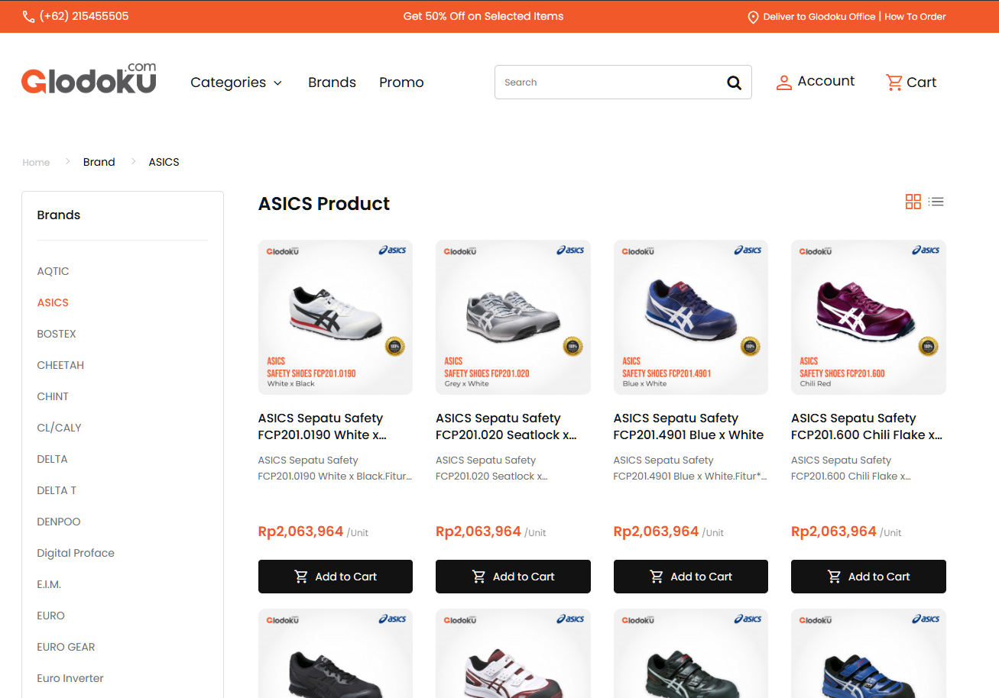Screen dimensions: 999x698
Task: Click the shopping cart icon in header
Action: pos(894,82)
